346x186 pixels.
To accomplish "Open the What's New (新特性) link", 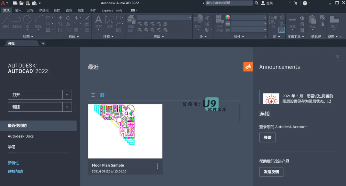I will click(13, 163).
